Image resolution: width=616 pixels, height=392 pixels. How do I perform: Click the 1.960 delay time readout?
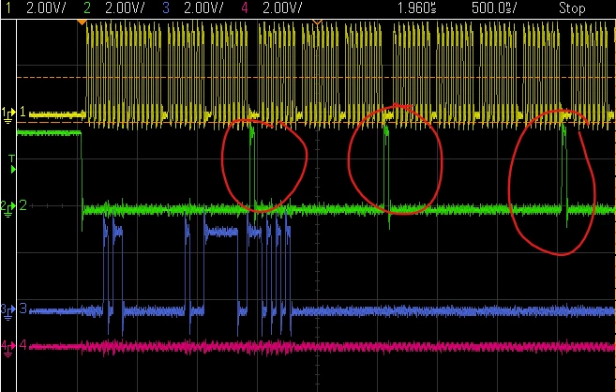point(417,8)
